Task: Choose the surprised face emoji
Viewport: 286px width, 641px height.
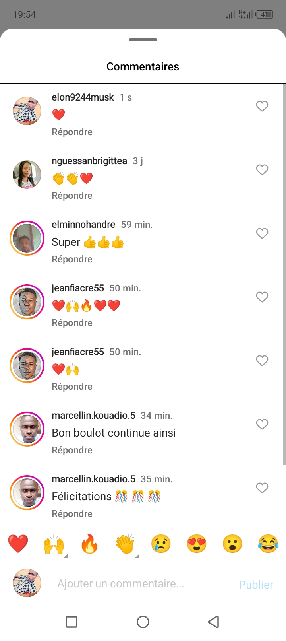Action: pyautogui.click(x=232, y=544)
